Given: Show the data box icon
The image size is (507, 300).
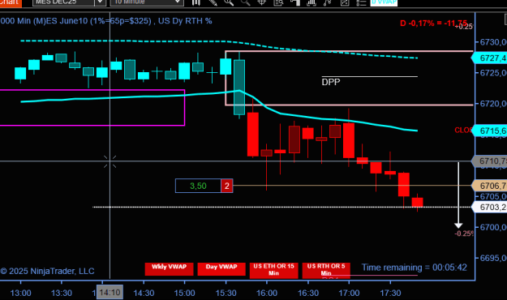Looking at the screenshot, I should click(x=278, y=2).
